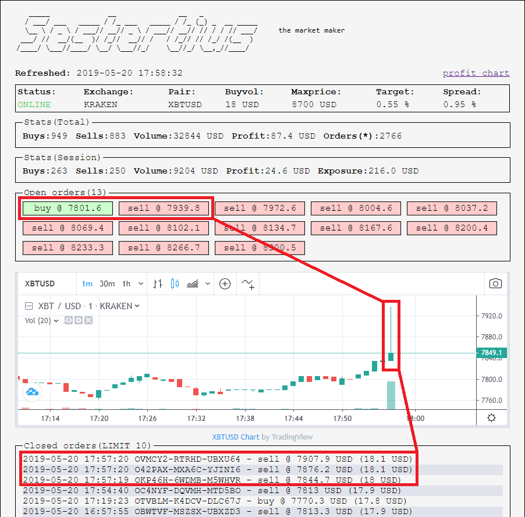Click the compare/add symbol plus icon

coord(225,284)
